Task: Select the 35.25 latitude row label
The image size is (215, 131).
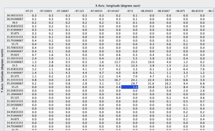Action: [15, 87]
